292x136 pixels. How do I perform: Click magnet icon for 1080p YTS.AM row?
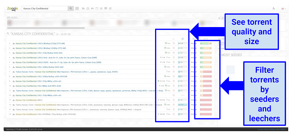174,48
